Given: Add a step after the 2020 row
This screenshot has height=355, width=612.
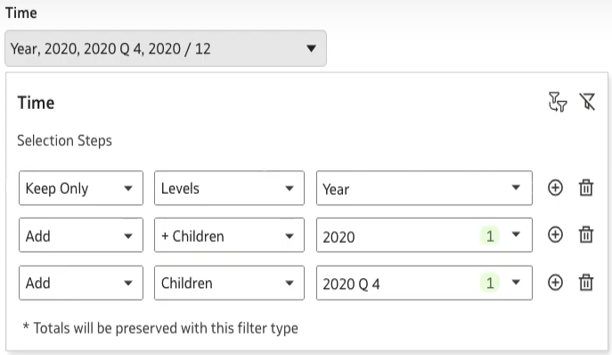Looking at the screenshot, I should coord(555,235).
